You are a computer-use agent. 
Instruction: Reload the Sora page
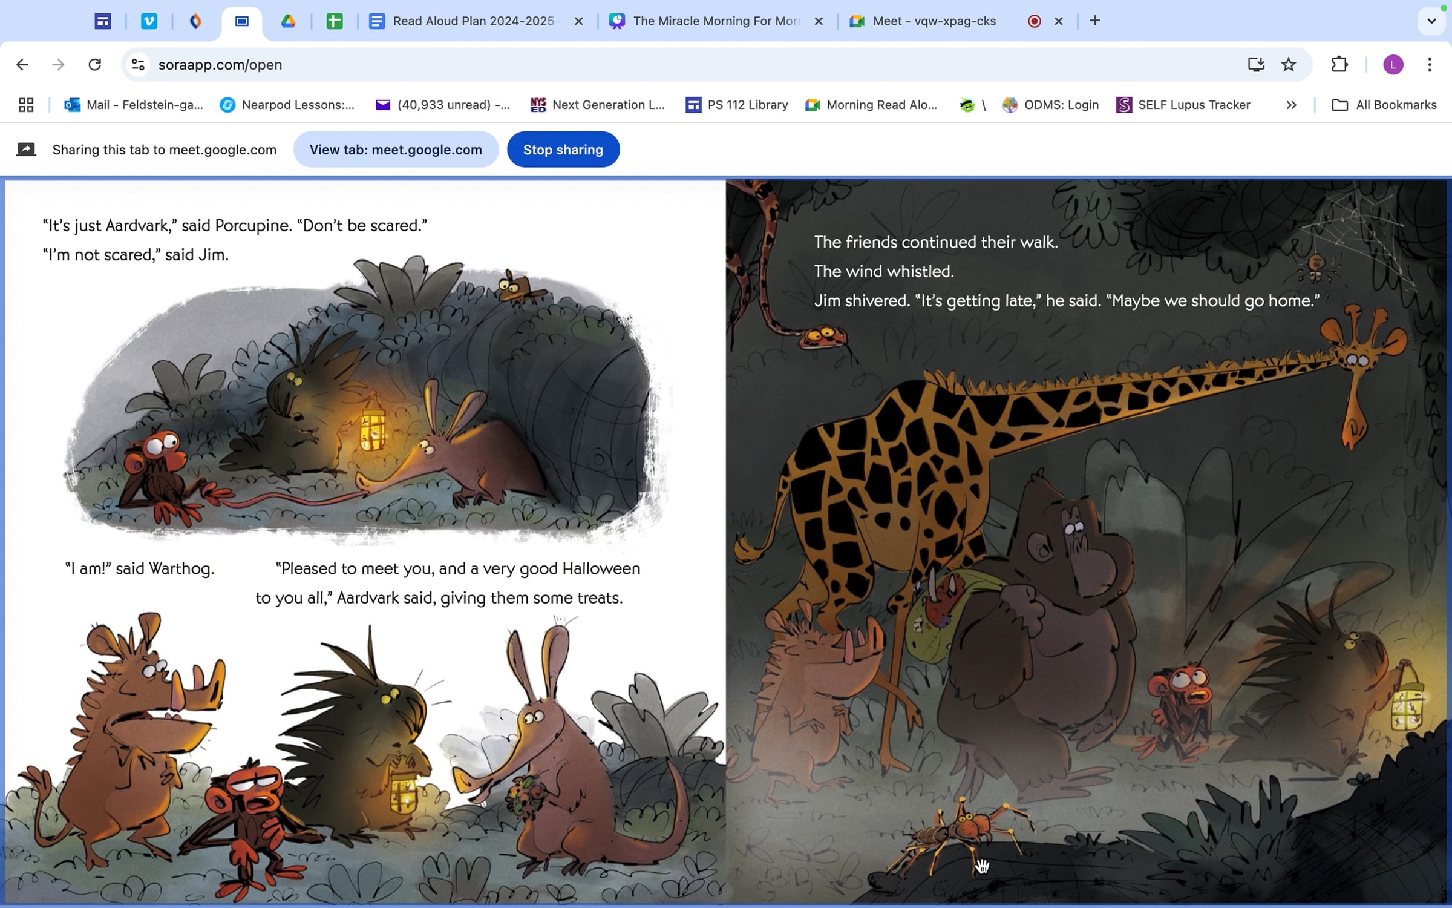(x=95, y=65)
